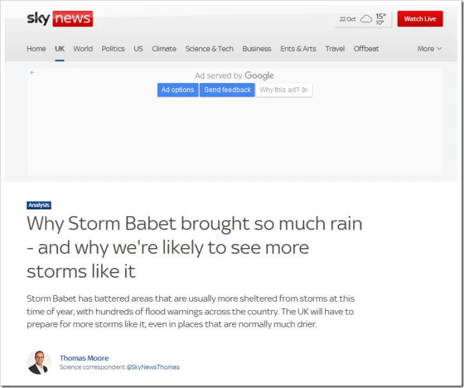
Task: Expand the More navigation dropdown
Action: click(x=430, y=48)
